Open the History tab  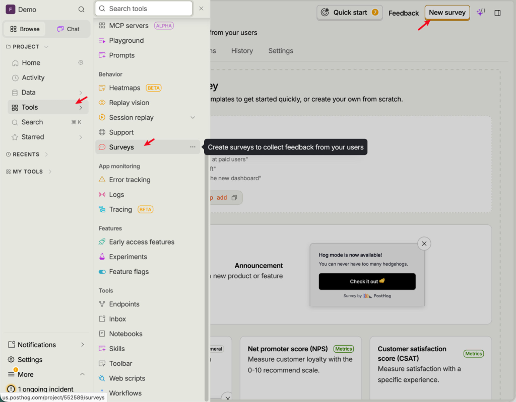tap(242, 51)
